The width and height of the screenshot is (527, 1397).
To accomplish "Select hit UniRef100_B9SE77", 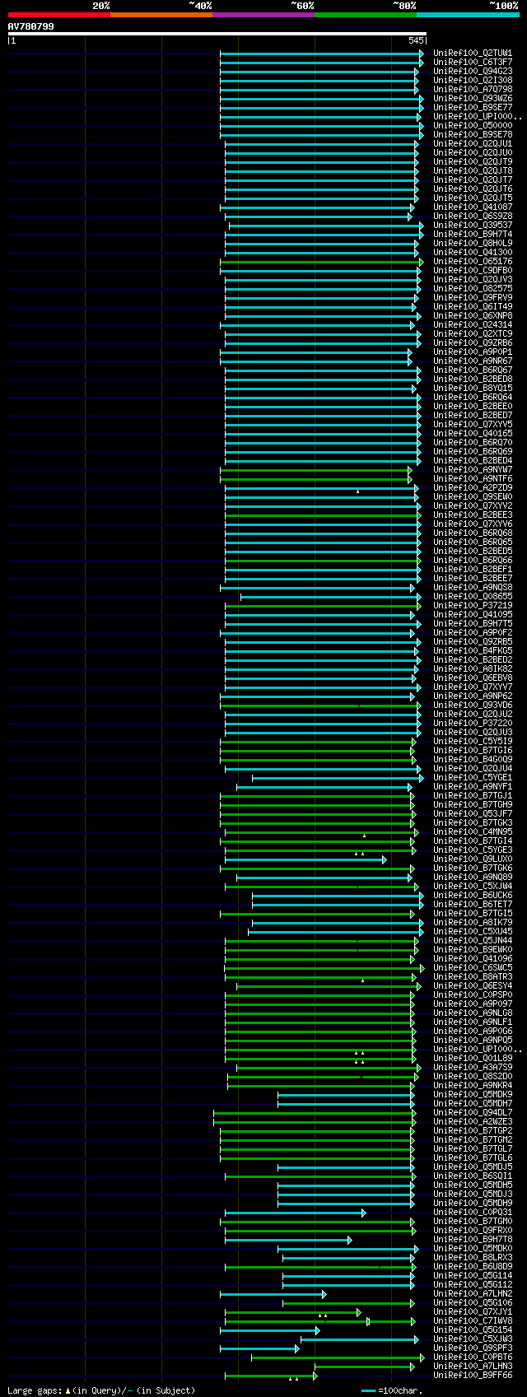I will [x=473, y=107].
